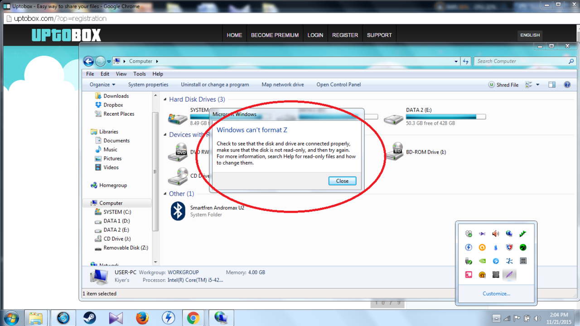Select the Smartfren Andromax U2 Bluetooth icon
This screenshot has width=580, height=326.
pyautogui.click(x=178, y=211)
